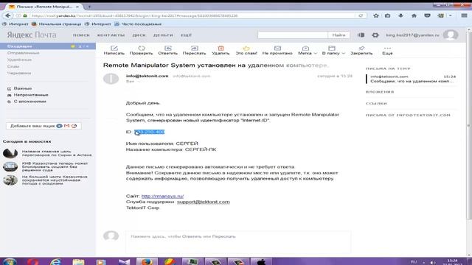This screenshot has height=265, width=472.
Task: Open the В папку folder dropdown
Action: pyautogui.click(x=333, y=50)
